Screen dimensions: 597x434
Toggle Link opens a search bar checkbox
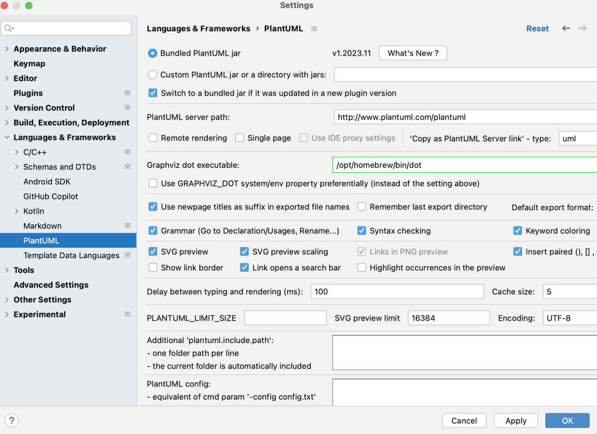(244, 268)
